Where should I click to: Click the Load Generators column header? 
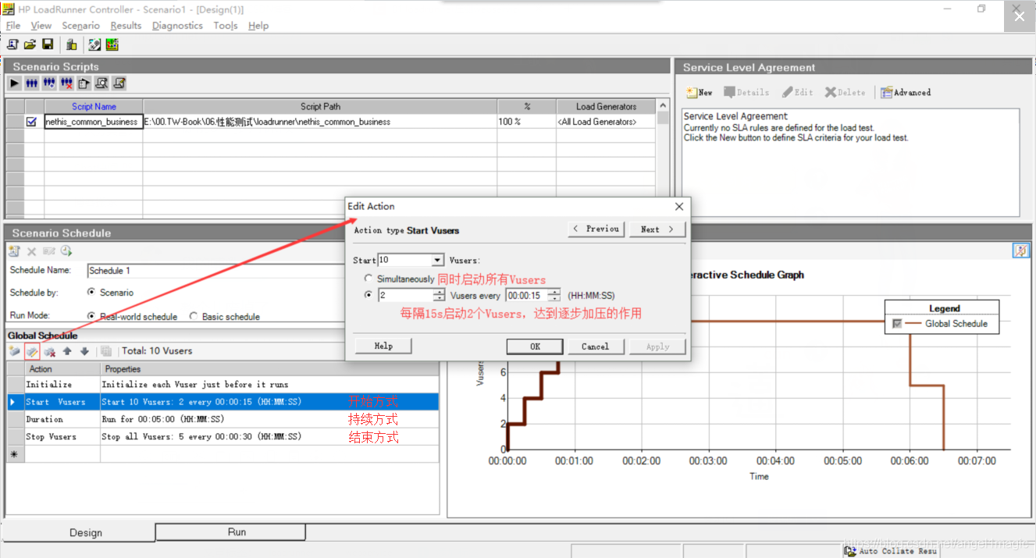click(606, 106)
